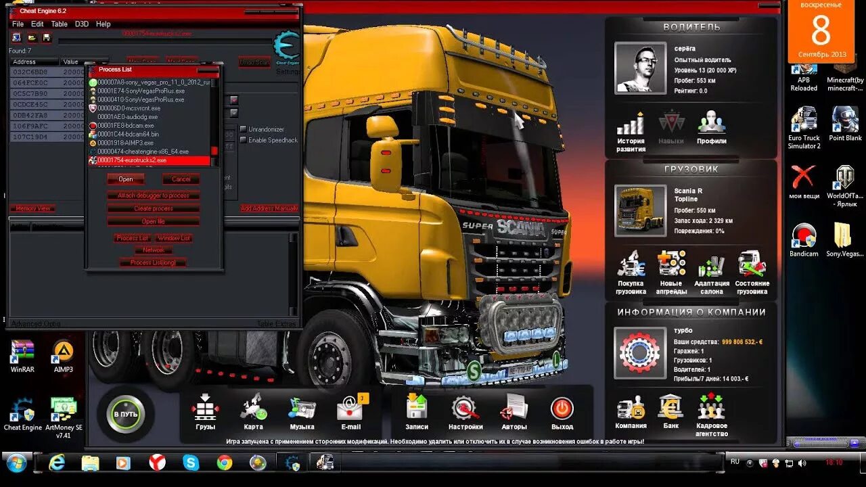Click the Create process button

point(154,208)
